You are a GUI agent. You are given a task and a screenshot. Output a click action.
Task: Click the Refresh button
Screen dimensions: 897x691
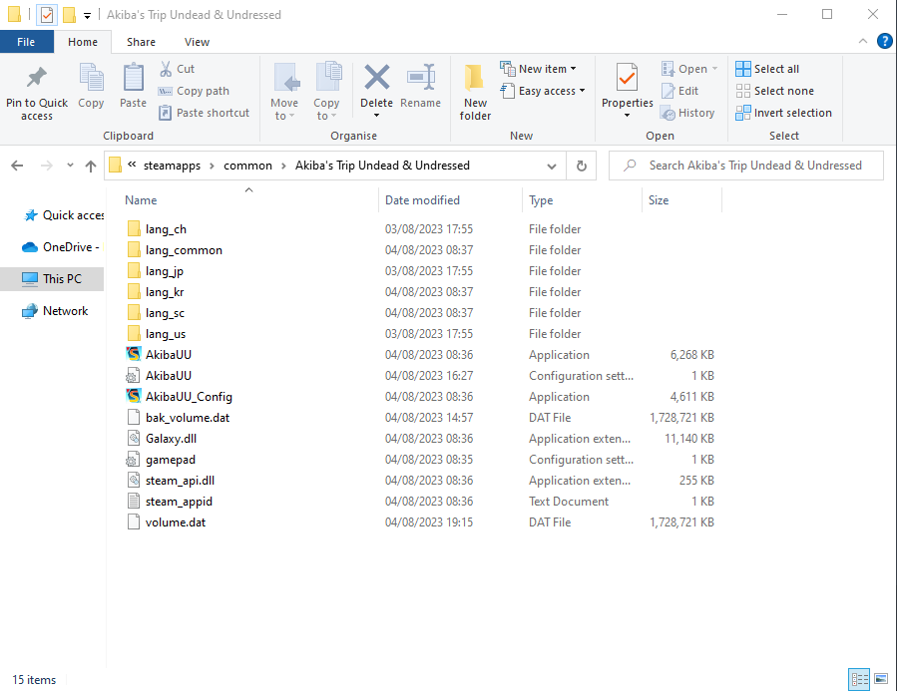pyautogui.click(x=582, y=166)
